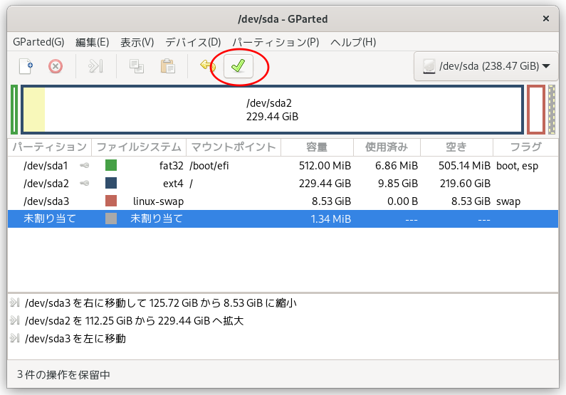The width and height of the screenshot is (566, 395).
Task: Click the boot, esp flags cell
Action: pos(517,166)
